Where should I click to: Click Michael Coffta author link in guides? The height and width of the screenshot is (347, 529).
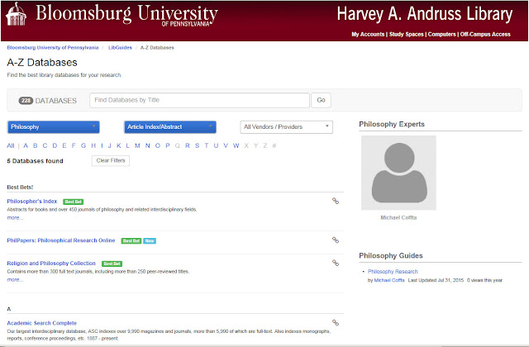point(389,280)
